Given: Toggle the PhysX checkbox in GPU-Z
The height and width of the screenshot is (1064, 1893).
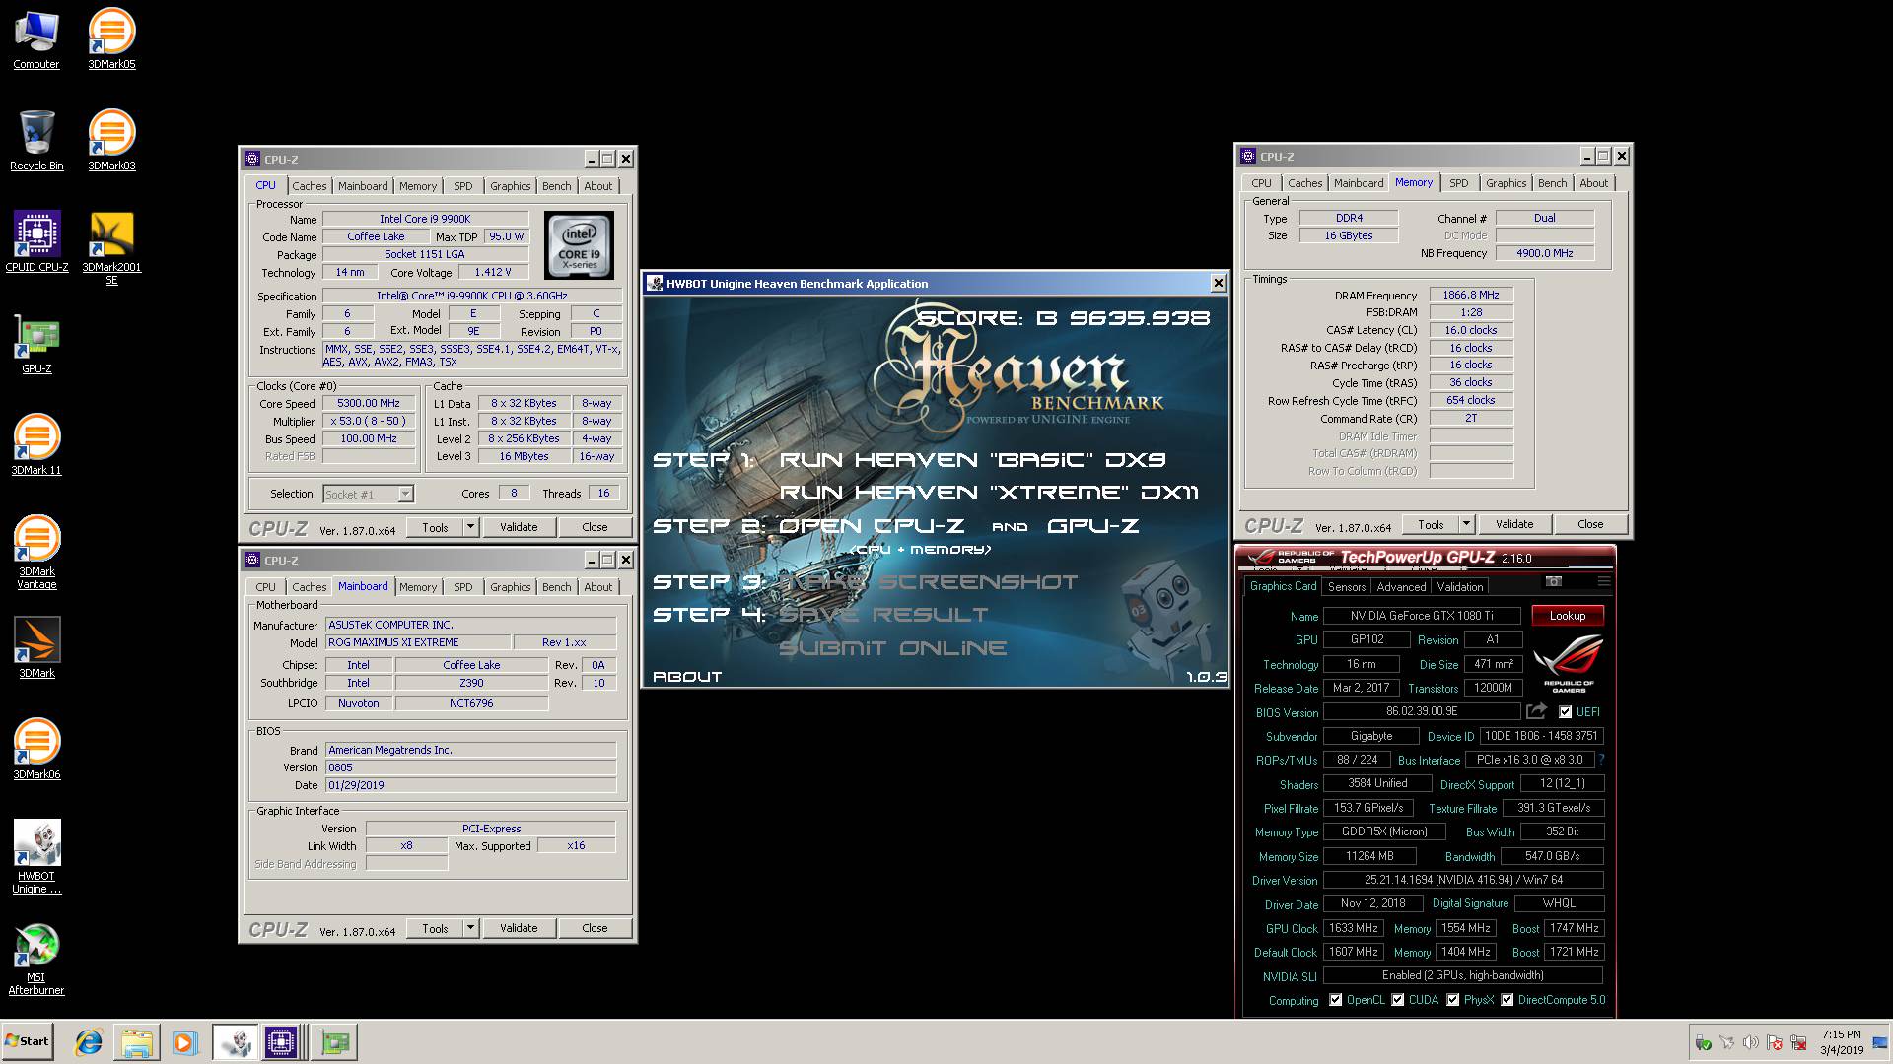Looking at the screenshot, I should 1453,1000.
